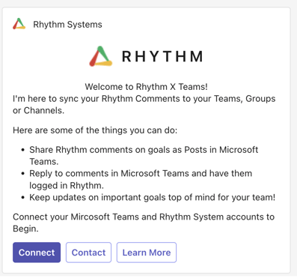Click the green edge of the large logo
Screen dimensions: 297x278
pyautogui.click(x=104, y=53)
